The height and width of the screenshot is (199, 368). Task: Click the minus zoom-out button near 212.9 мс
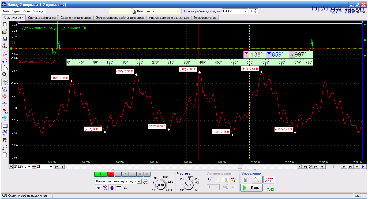tap(12, 167)
